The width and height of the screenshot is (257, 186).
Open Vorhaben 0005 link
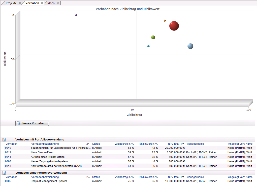click(x=8, y=181)
